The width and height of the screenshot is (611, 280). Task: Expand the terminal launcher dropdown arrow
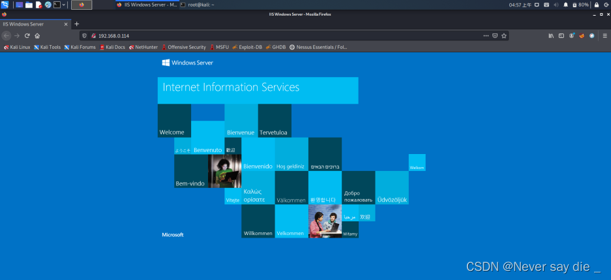point(64,5)
